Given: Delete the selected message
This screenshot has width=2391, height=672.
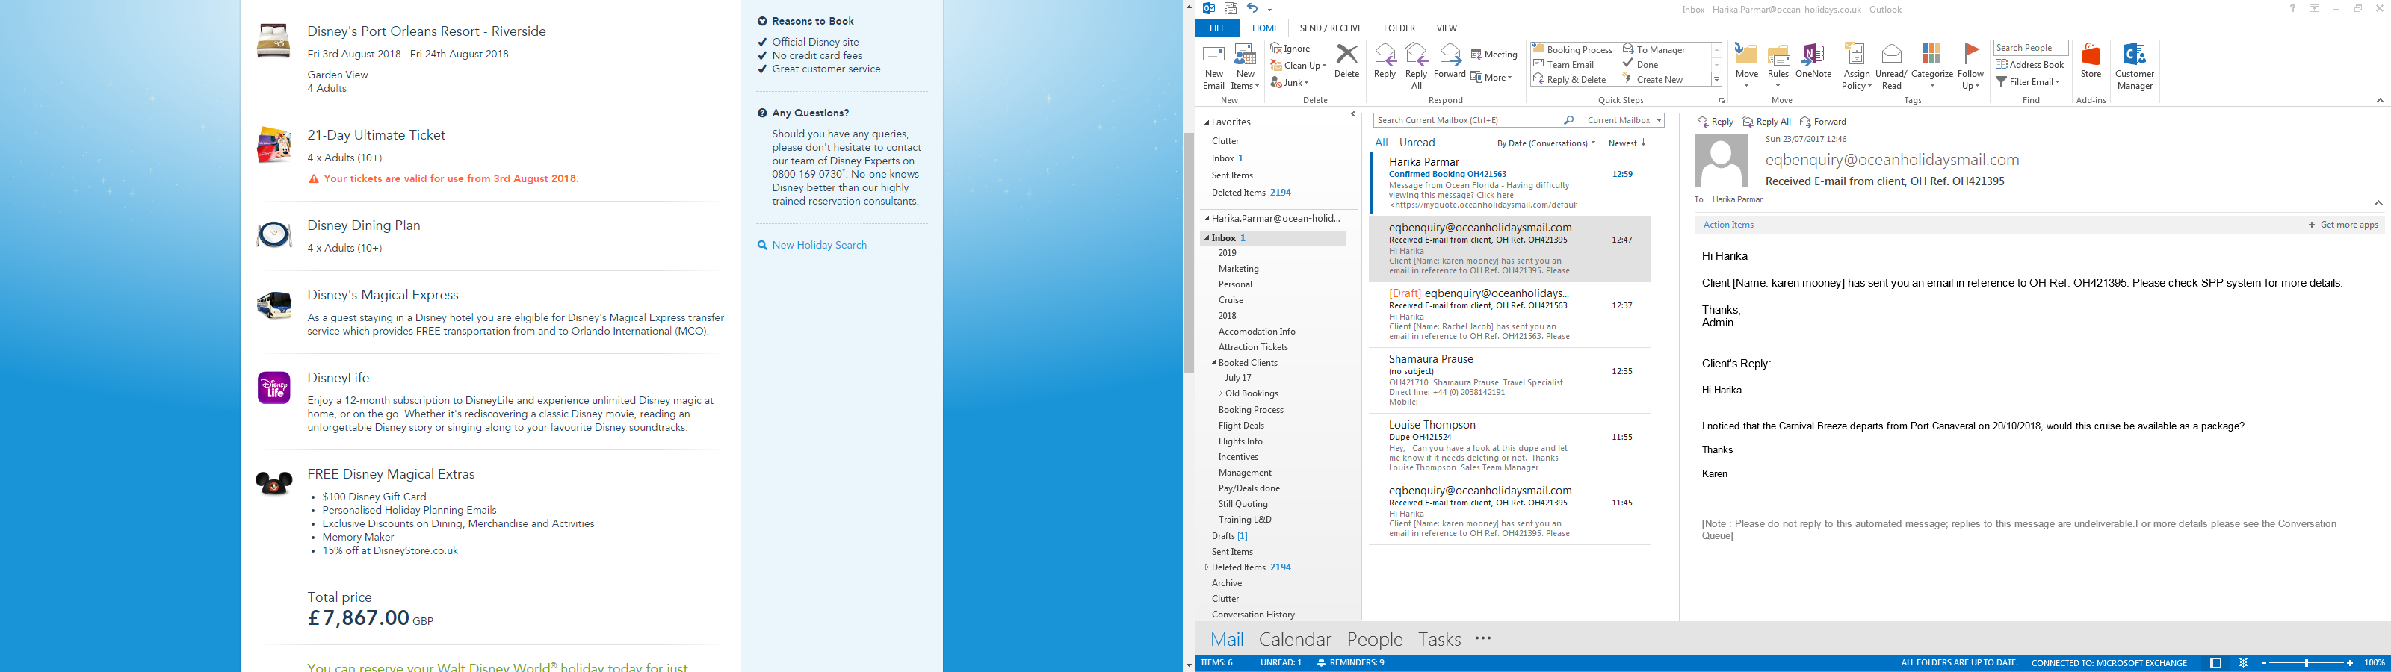Looking at the screenshot, I should 1346,62.
